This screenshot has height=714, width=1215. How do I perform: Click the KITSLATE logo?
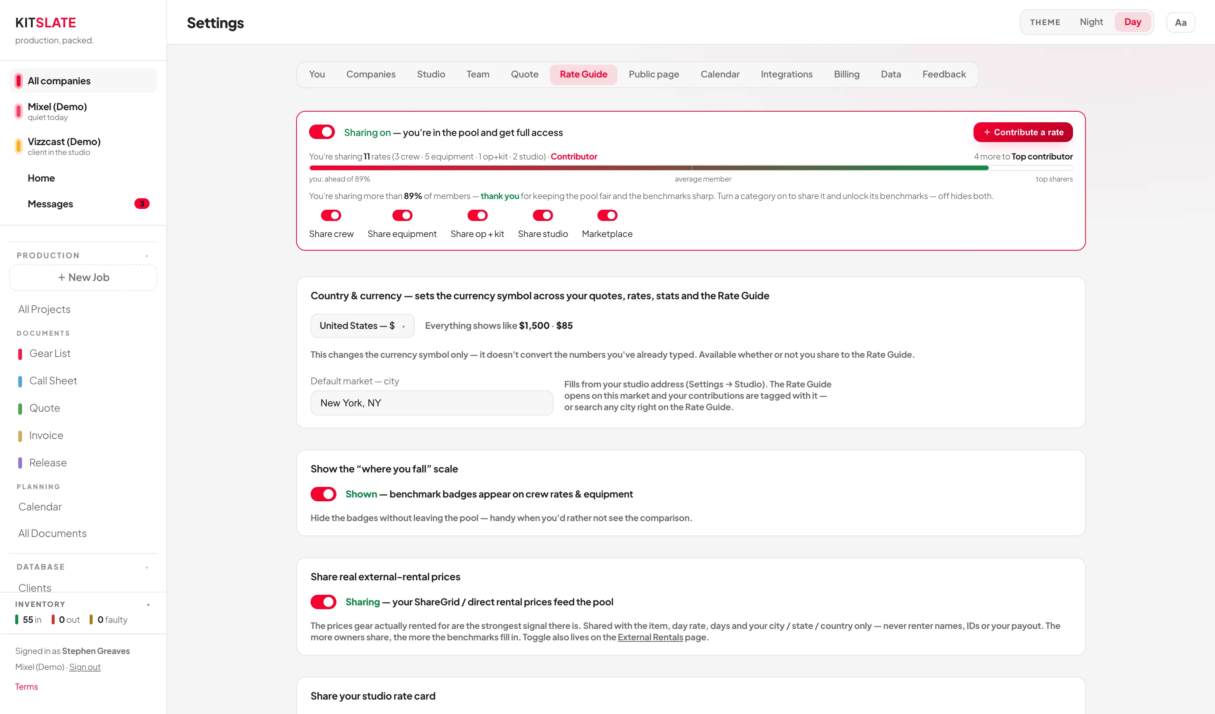coord(45,23)
